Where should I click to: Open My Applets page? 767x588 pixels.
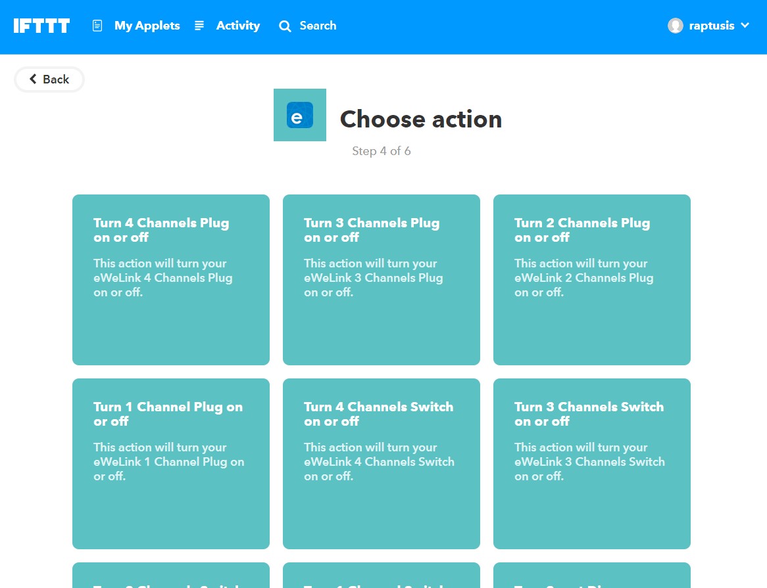coord(147,26)
